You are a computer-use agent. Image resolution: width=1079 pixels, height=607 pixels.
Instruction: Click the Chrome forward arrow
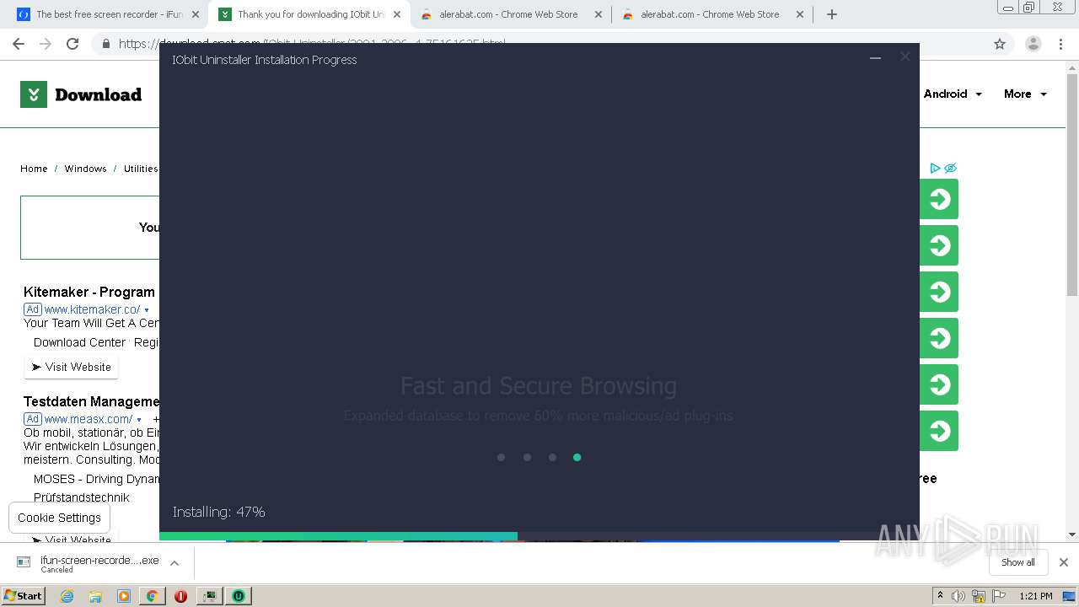coord(46,44)
